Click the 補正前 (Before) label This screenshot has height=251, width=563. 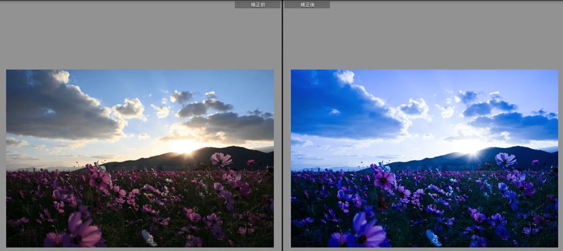[x=257, y=5]
